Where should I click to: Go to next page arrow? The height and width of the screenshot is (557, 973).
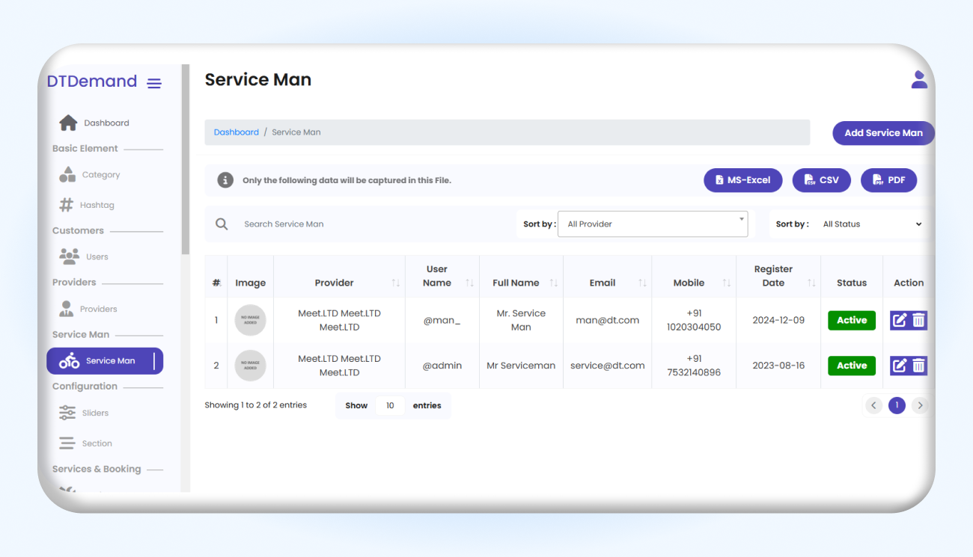tap(921, 405)
